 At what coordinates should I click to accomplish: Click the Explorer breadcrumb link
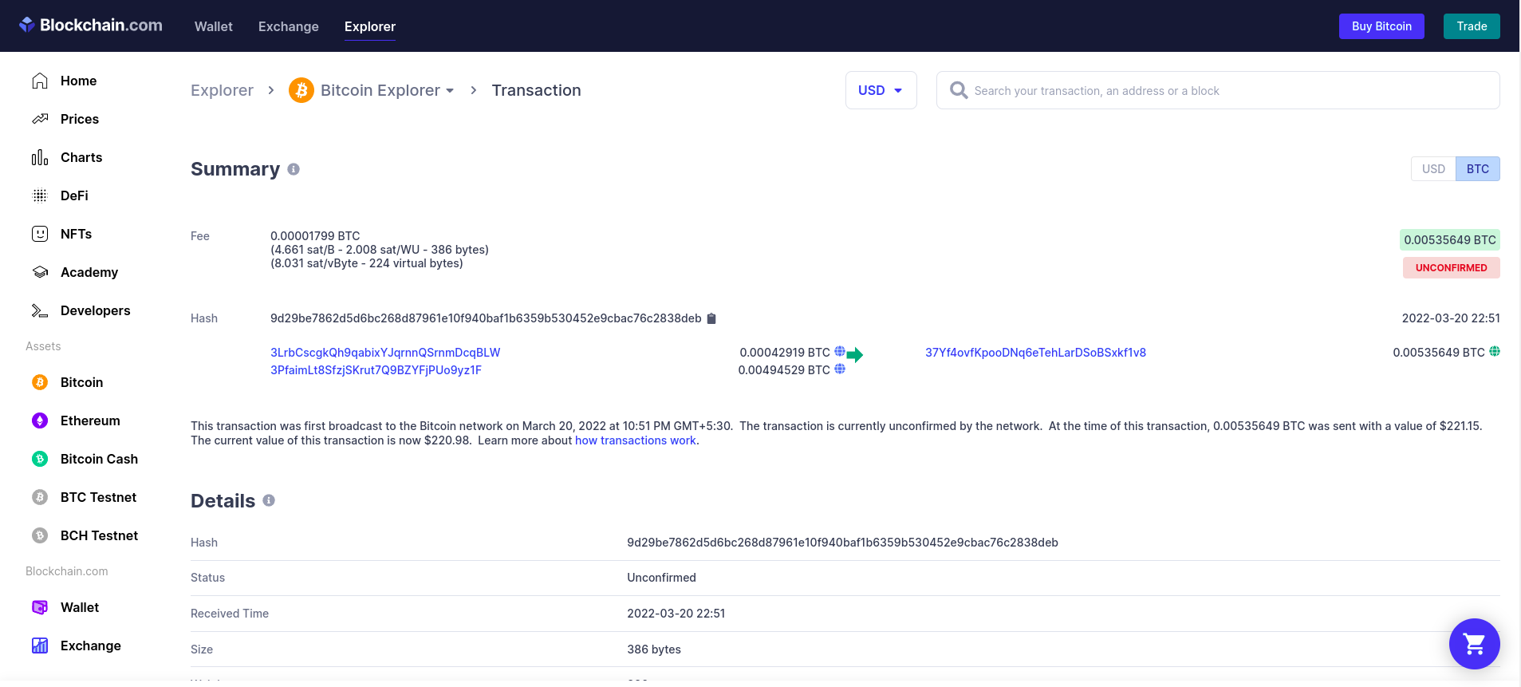click(222, 90)
